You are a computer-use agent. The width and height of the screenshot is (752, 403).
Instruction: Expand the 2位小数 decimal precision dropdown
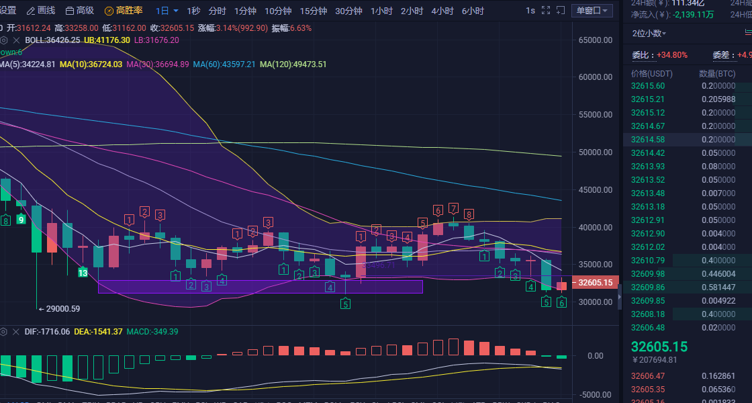pos(649,33)
